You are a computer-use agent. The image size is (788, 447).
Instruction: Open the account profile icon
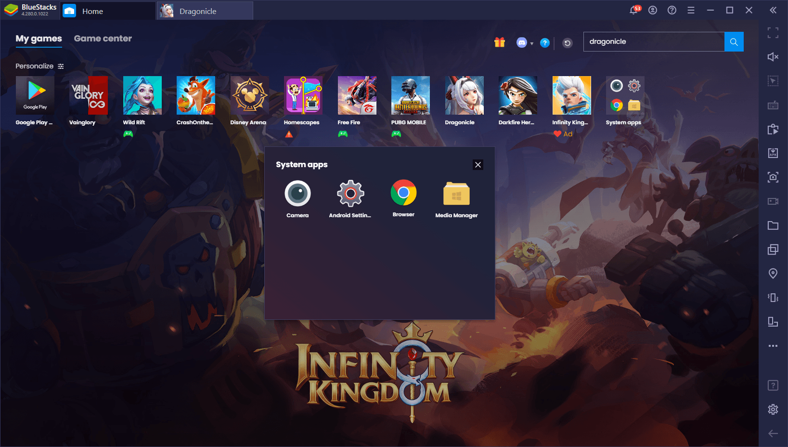[653, 10]
